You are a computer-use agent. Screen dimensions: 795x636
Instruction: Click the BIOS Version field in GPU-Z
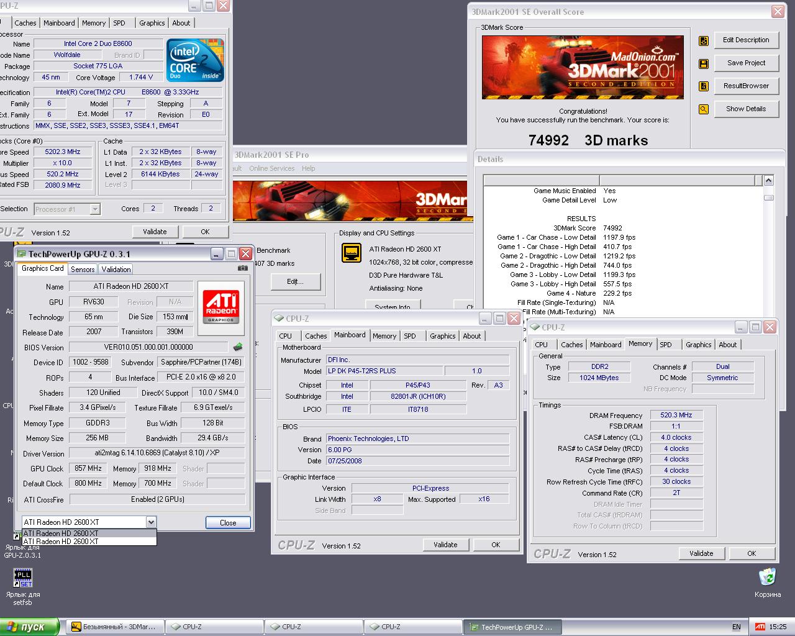click(x=148, y=347)
